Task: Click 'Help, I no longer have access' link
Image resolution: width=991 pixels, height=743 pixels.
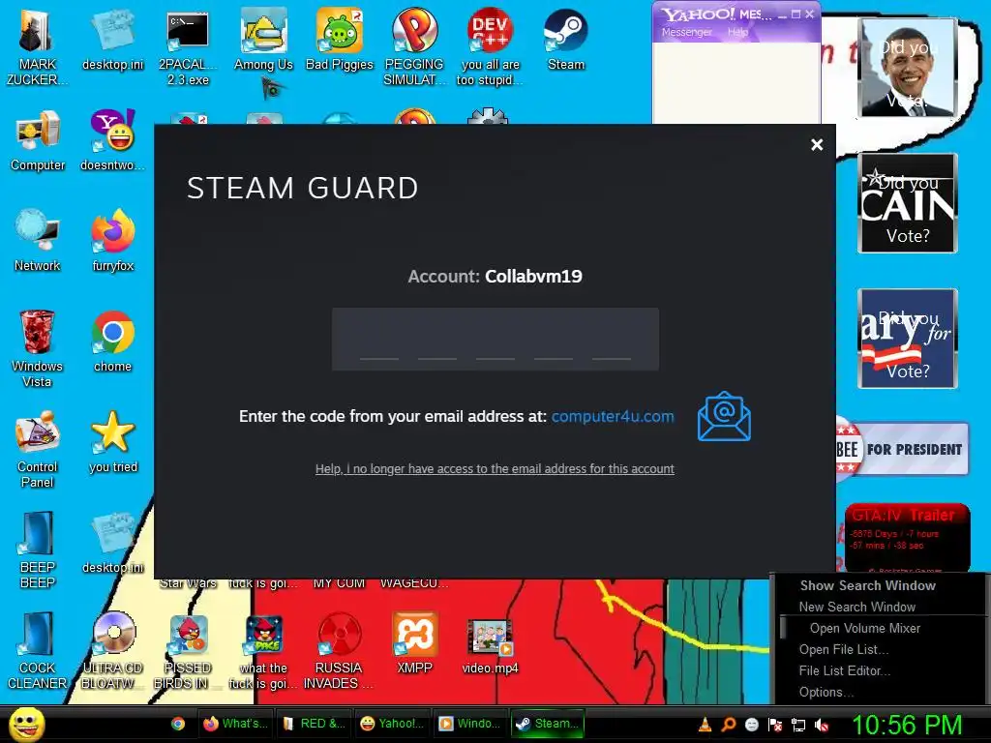Action: pyautogui.click(x=495, y=469)
